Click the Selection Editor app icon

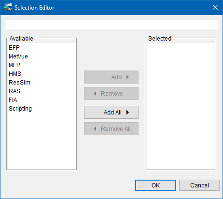(8, 7)
